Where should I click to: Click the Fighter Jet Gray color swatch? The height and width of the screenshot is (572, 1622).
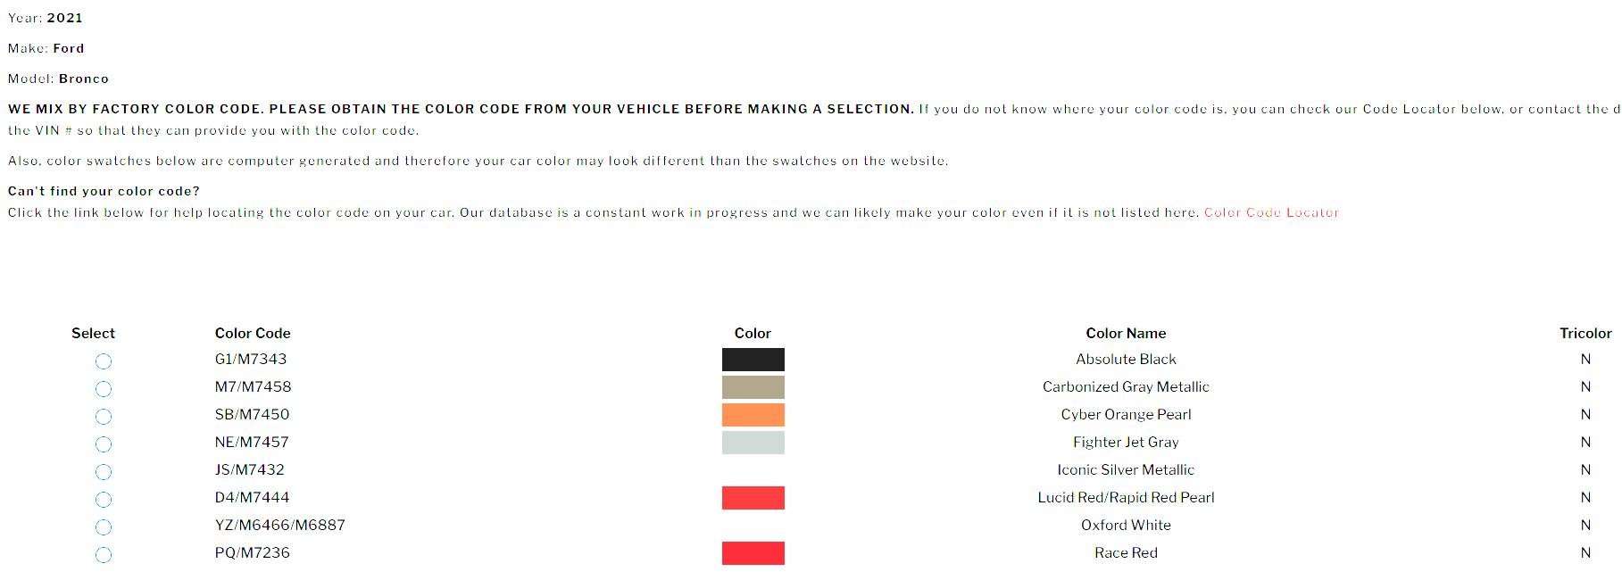(753, 442)
